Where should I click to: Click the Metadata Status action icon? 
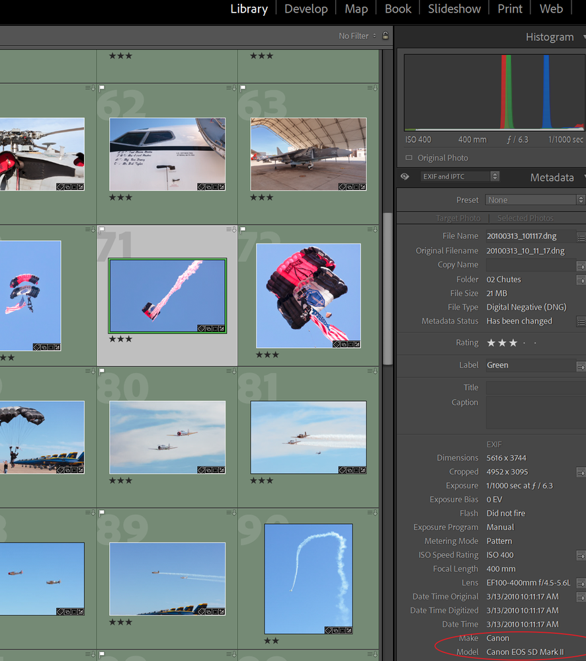click(581, 322)
